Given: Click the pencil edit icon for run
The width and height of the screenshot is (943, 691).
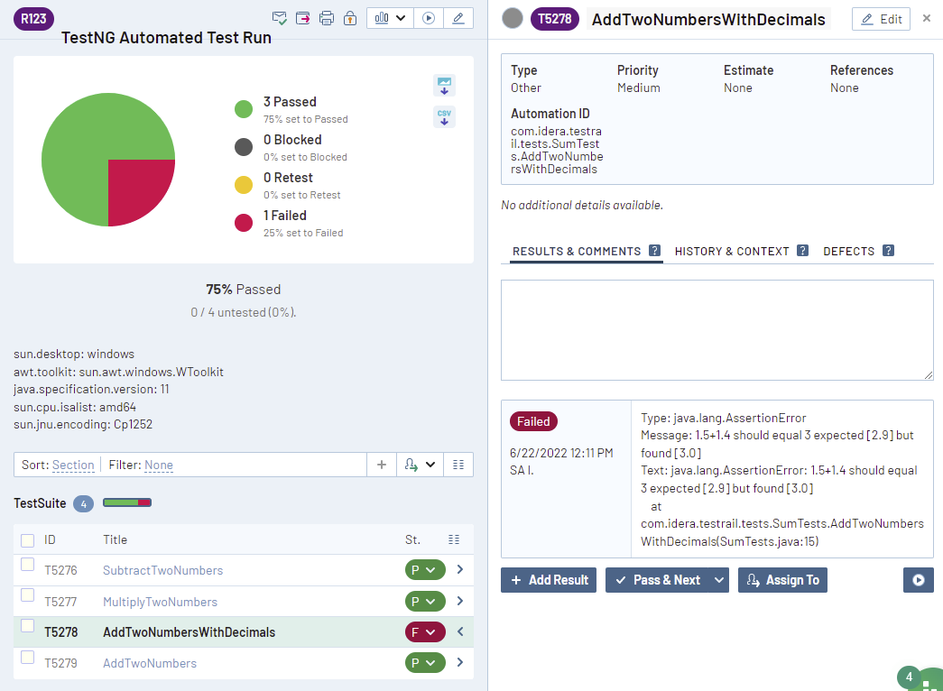Looking at the screenshot, I should 458,18.
